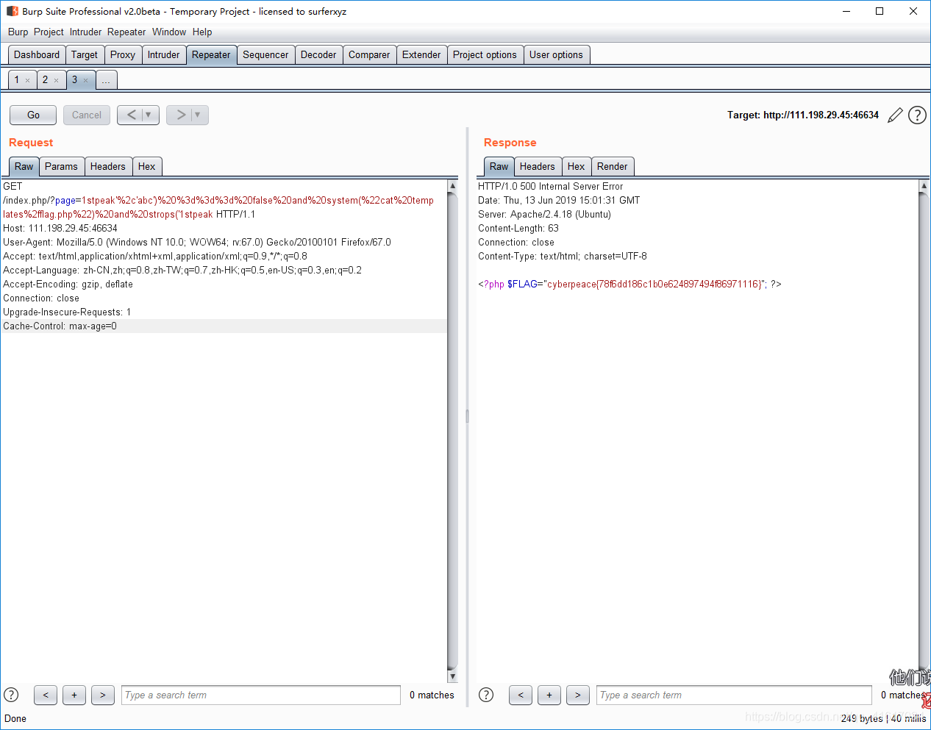Switch to the Extender tab
The height and width of the screenshot is (730, 931).
[x=421, y=54]
